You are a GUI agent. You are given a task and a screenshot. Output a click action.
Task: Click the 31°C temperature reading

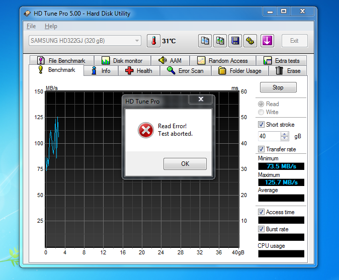pos(169,41)
